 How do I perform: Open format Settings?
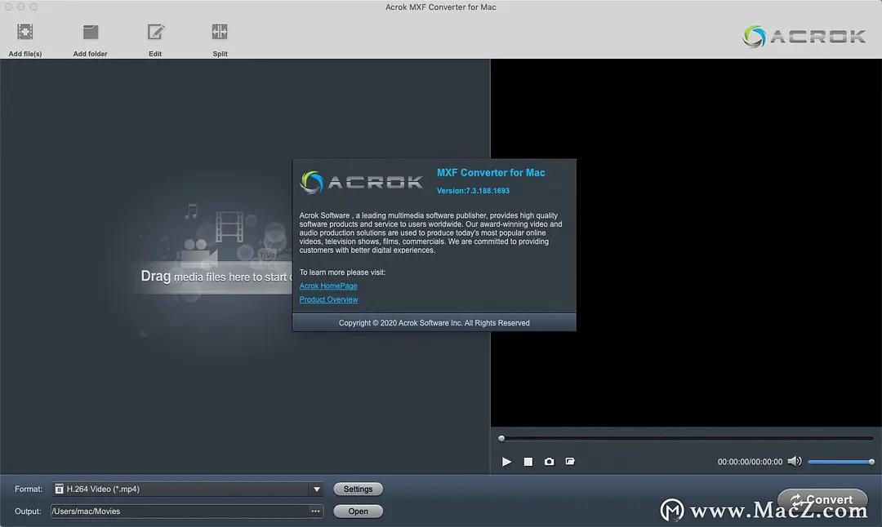pos(358,489)
